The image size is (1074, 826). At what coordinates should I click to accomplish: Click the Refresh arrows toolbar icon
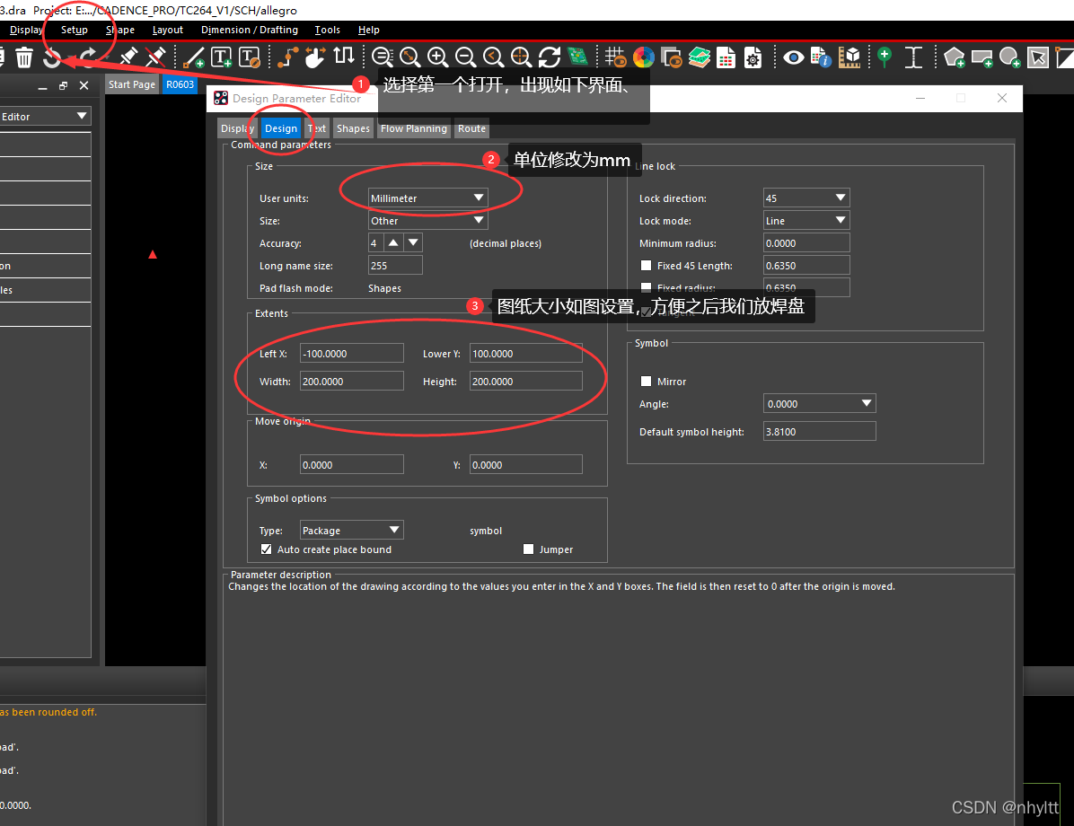[550, 57]
